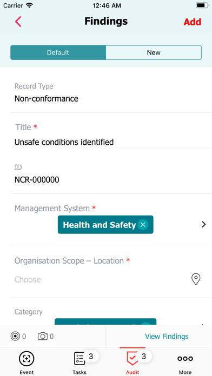Select the Health and Safety chip
Image resolution: width=212 pixels, height=376 pixels.
pos(105,225)
